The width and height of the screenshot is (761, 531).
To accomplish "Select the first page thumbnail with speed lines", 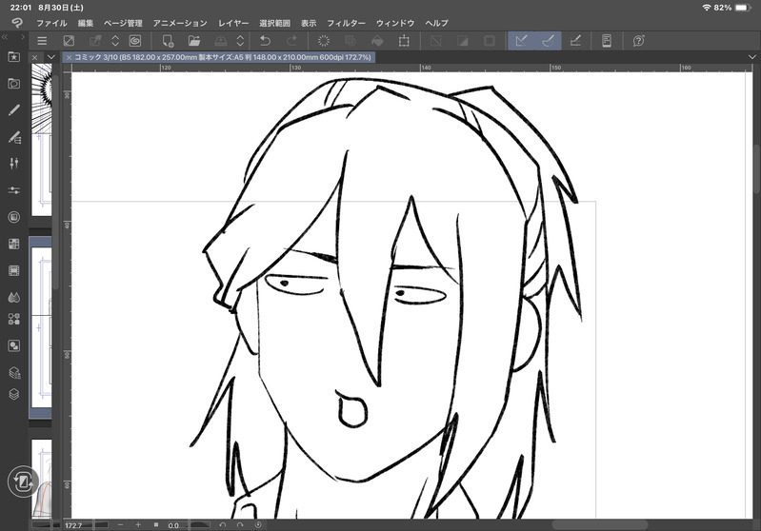I will pyautogui.click(x=42, y=140).
